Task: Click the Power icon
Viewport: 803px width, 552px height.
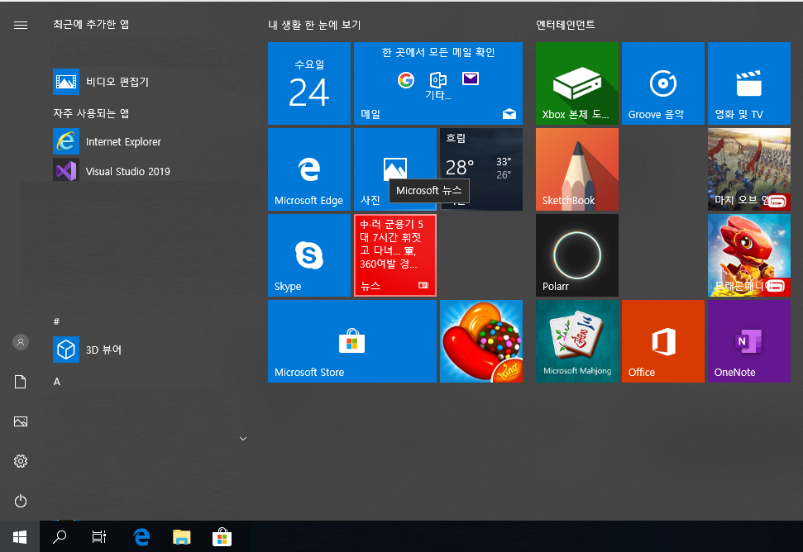Action: coord(21,501)
